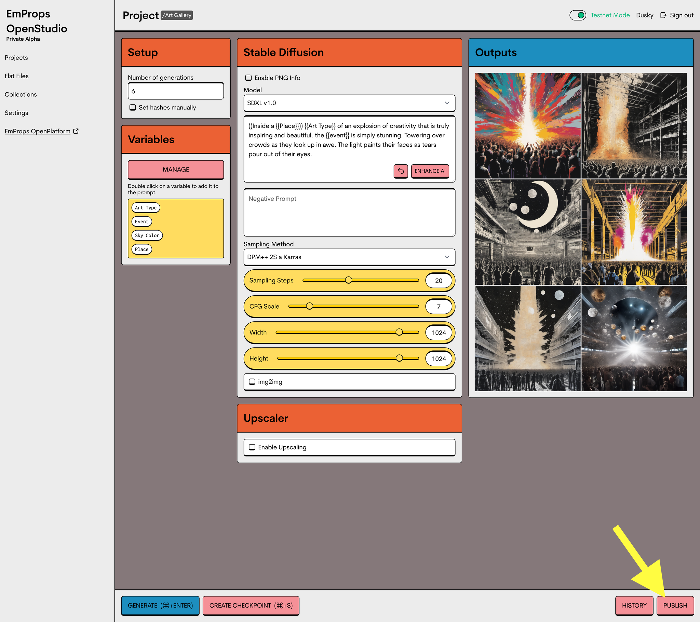Open Collections in the sidebar

tap(21, 94)
